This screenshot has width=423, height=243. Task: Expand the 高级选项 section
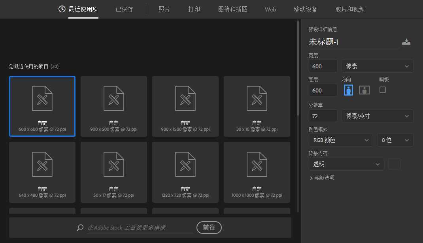(x=323, y=178)
